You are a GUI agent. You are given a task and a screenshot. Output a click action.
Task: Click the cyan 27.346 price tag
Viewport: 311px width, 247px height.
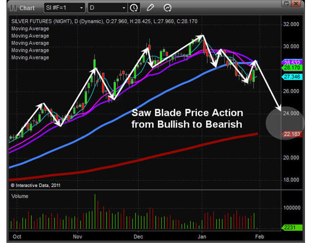tap(292, 76)
